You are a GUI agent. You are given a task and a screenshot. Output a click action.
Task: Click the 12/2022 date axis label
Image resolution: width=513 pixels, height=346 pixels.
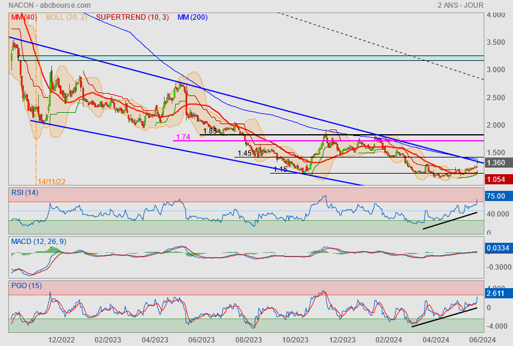[x=61, y=340]
